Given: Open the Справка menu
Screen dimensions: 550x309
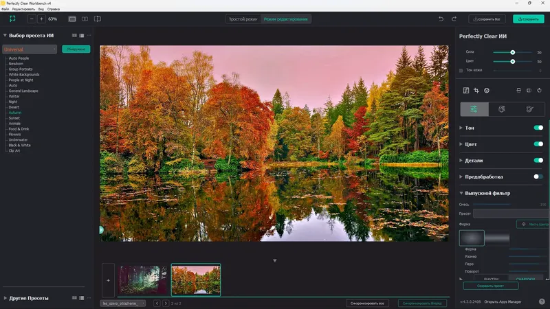Looking at the screenshot, I should pos(54,9).
